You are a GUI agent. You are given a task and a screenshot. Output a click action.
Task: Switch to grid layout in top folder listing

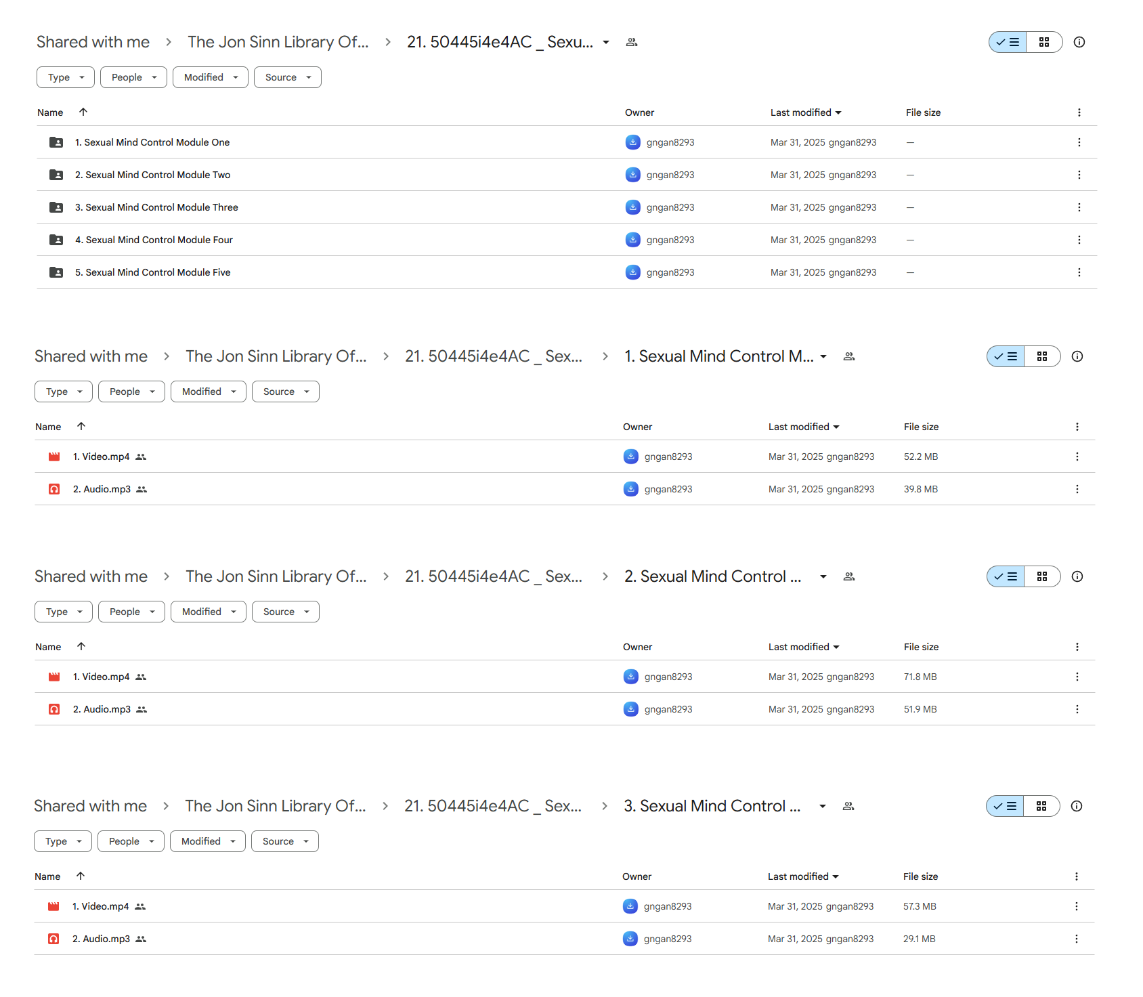1044,42
